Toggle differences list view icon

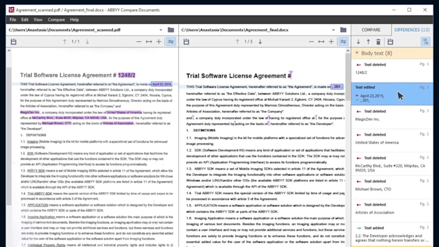[425, 42]
